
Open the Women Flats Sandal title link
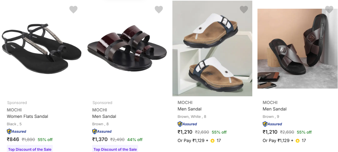(27, 116)
